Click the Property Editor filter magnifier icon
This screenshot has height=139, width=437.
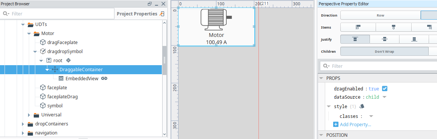326,66
